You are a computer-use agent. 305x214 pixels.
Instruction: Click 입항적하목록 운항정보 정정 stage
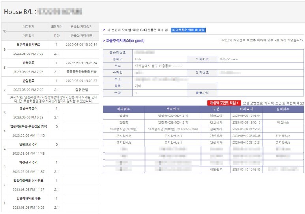(28, 126)
